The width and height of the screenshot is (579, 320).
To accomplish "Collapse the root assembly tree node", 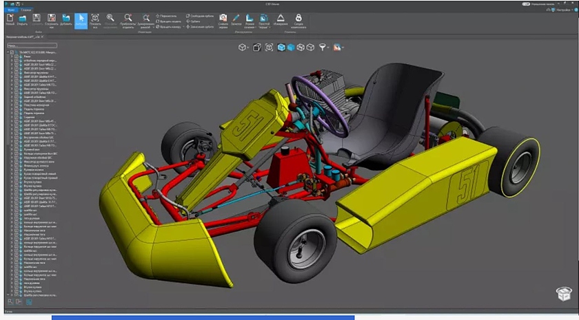I will 8,52.
